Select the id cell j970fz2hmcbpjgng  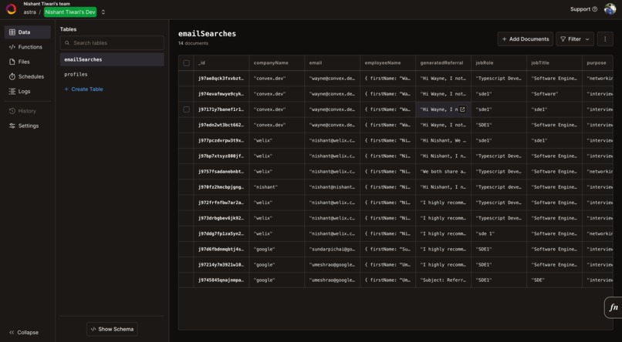pyautogui.click(x=221, y=187)
